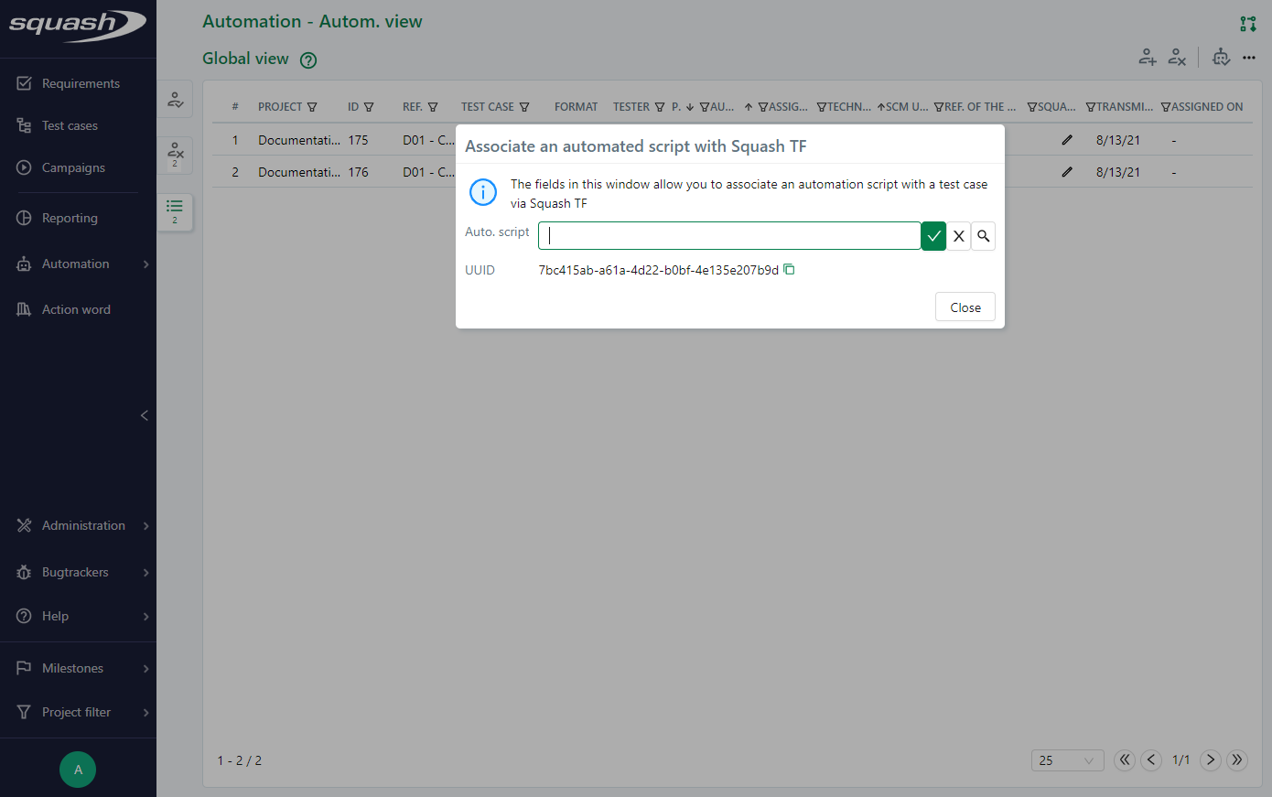Toggle the ID column filter
The width and height of the screenshot is (1272, 797).
point(371,106)
